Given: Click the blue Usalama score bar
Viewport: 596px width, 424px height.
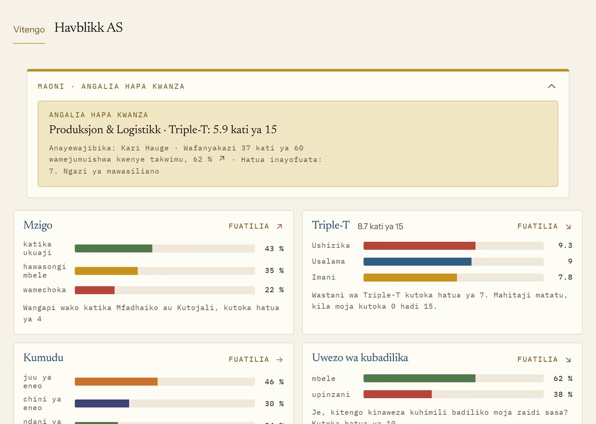Looking at the screenshot, I should coord(417,261).
